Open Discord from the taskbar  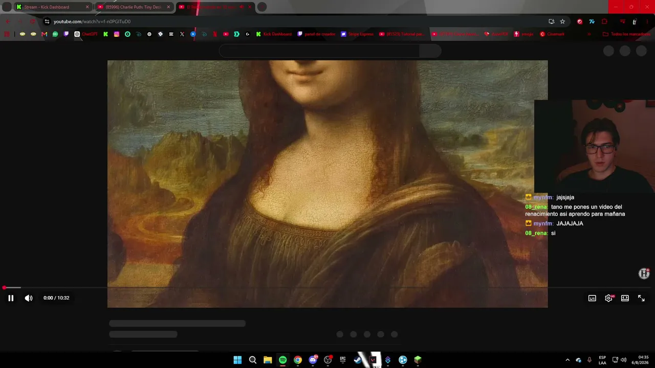(x=313, y=360)
